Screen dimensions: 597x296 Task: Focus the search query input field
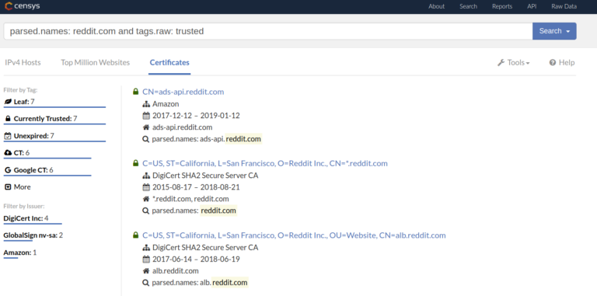pyautogui.click(x=268, y=31)
